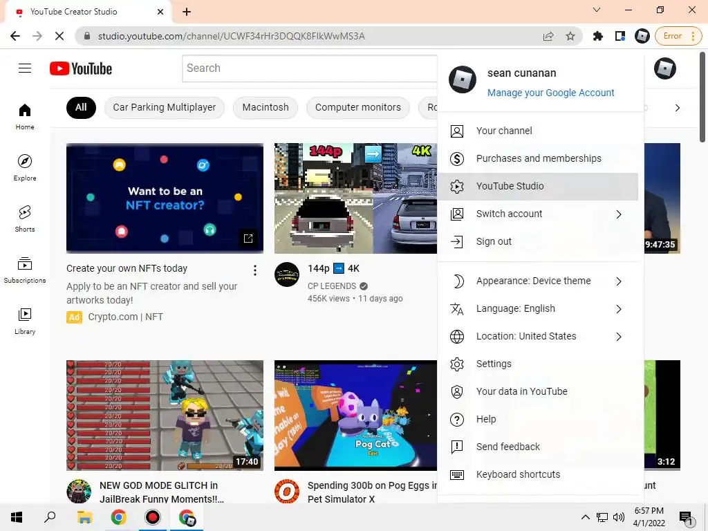Click the Chrome Error update button
This screenshot has width=708, height=531.
pyautogui.click(x=678, y=36)
